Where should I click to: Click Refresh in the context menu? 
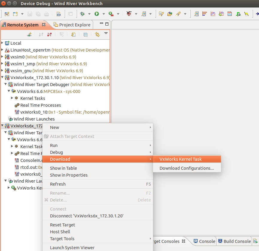click(x=98, y=184)
